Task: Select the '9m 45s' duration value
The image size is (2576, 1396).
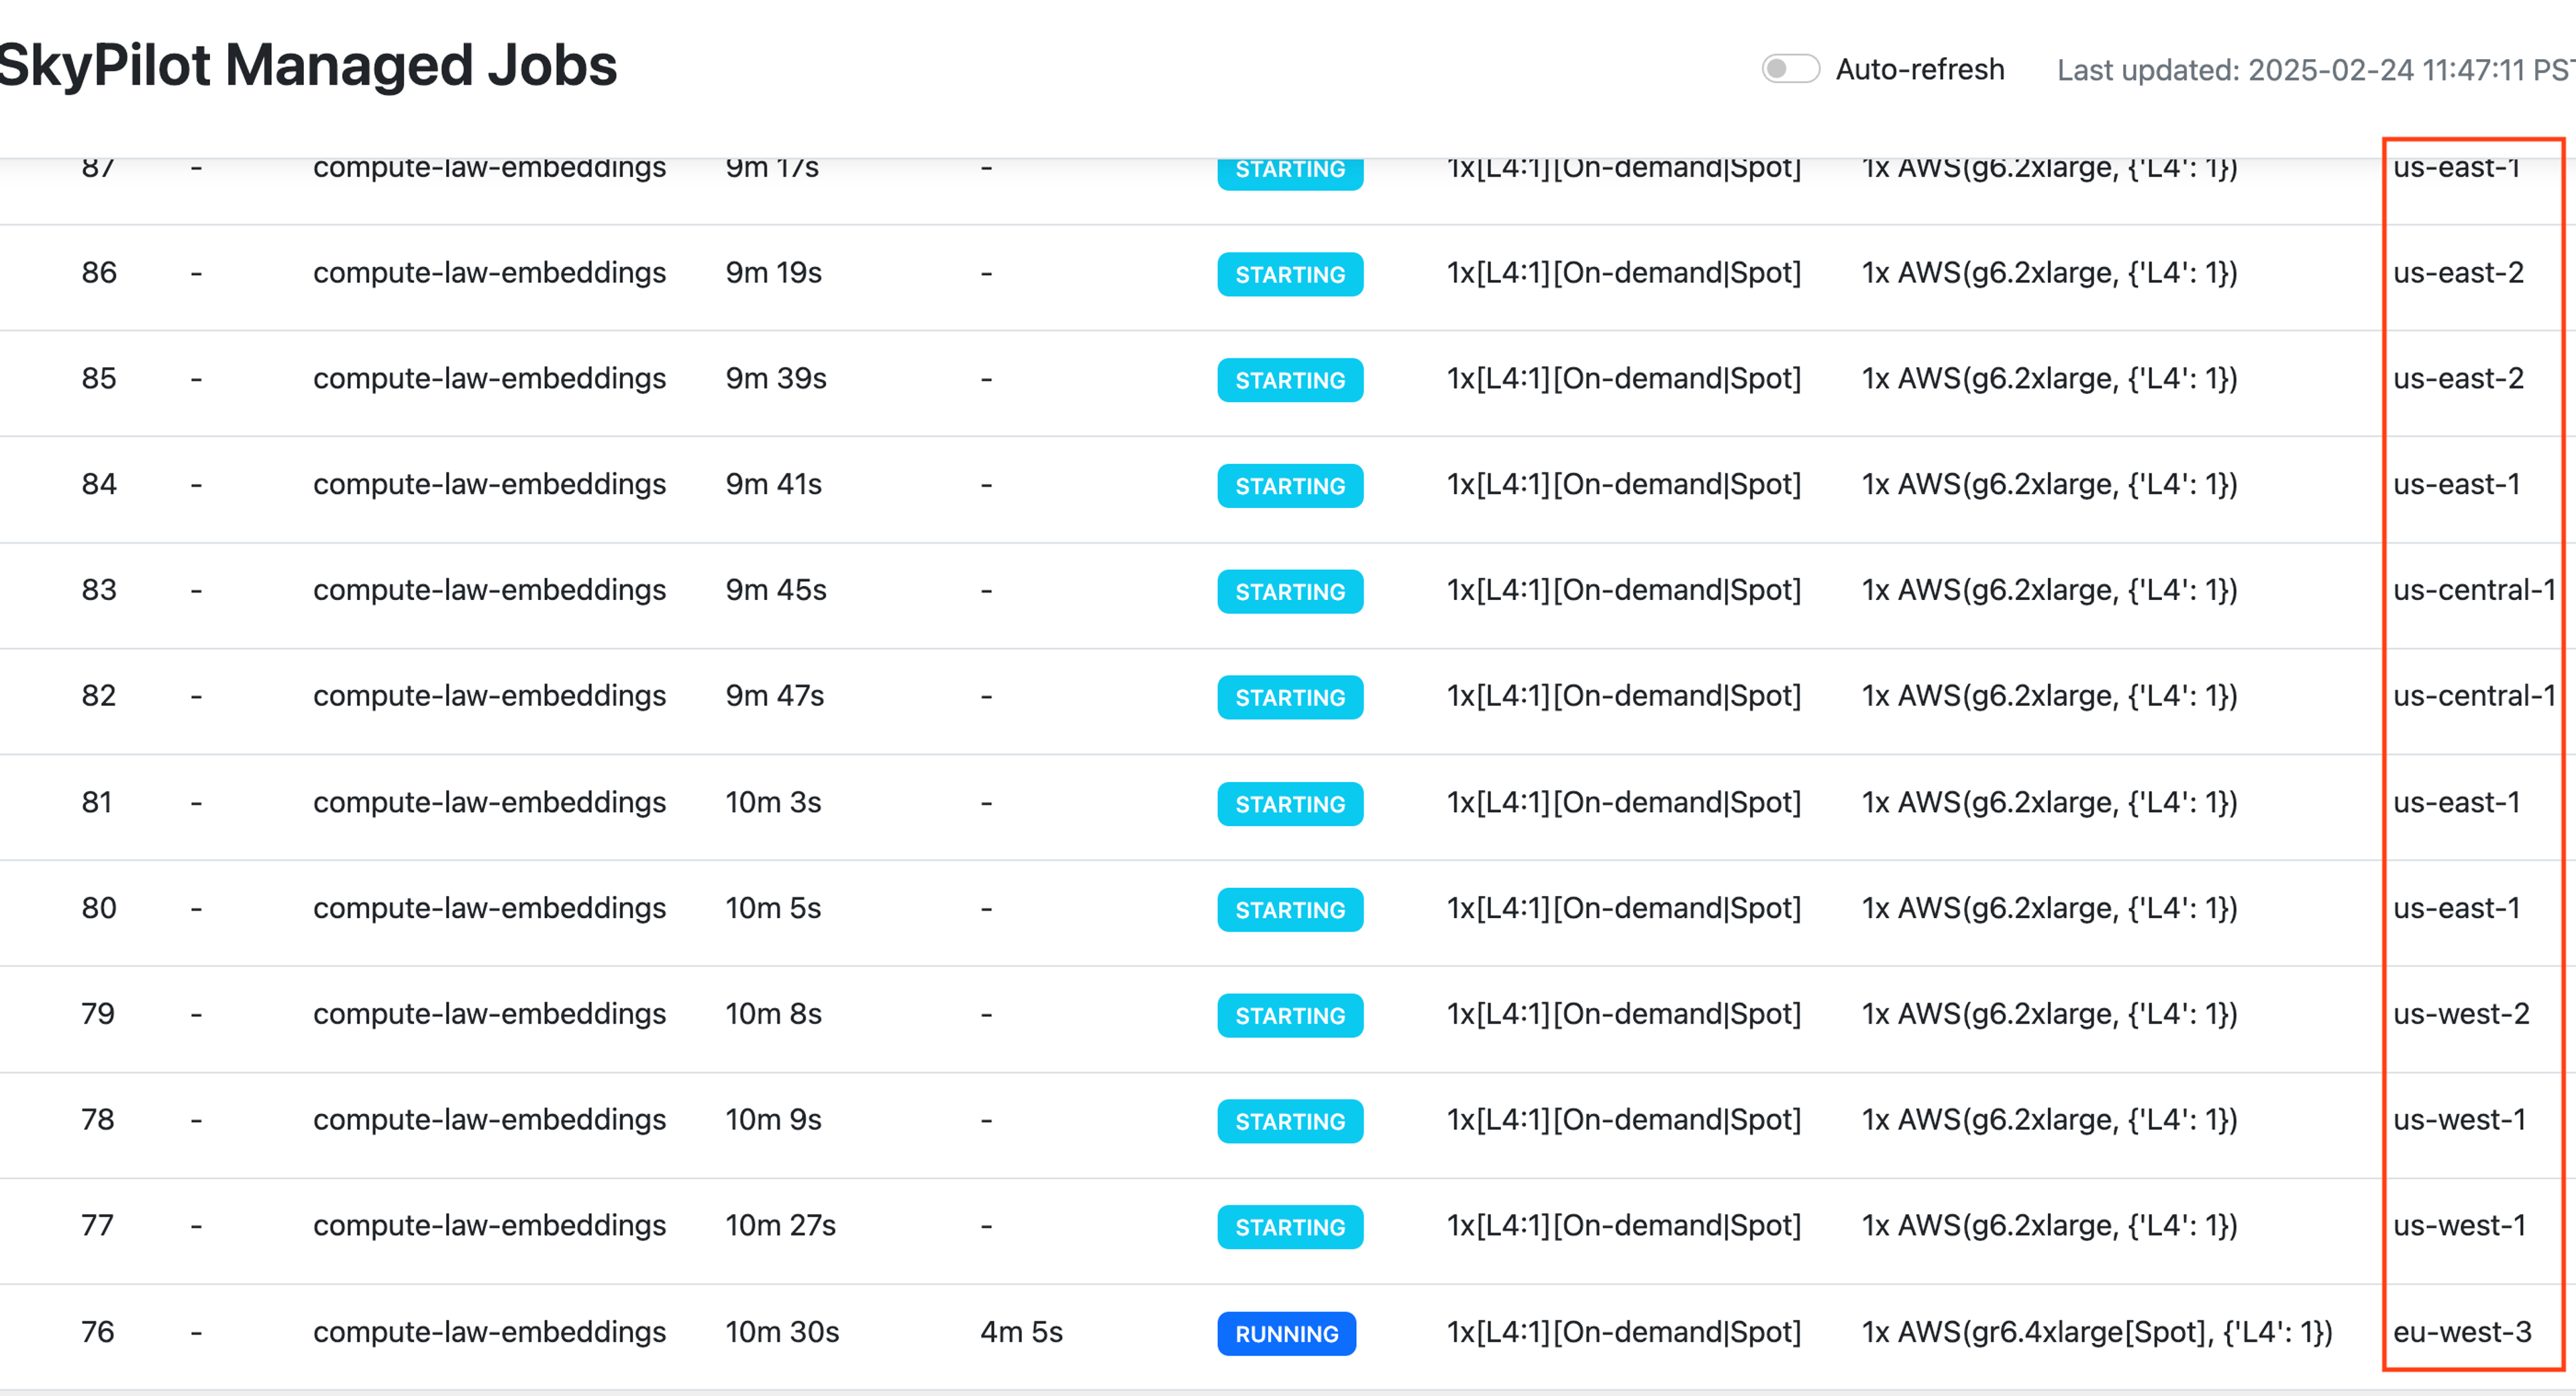Action: point(776,591)
